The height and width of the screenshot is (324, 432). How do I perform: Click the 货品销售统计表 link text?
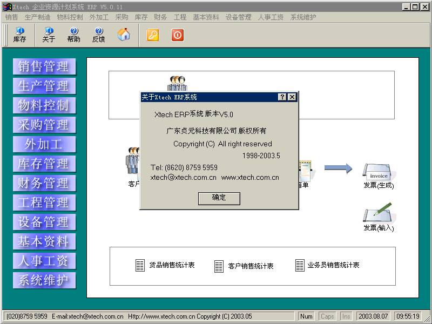click(x=172, y=265)
